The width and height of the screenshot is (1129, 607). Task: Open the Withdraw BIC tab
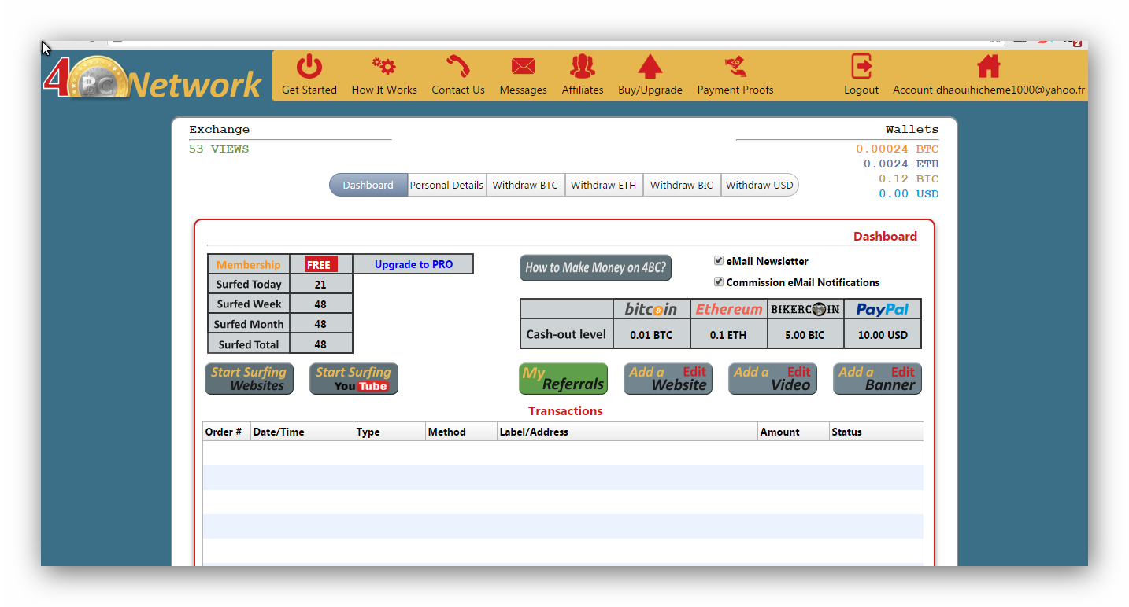pyautogui.click(x=682, y=185)
